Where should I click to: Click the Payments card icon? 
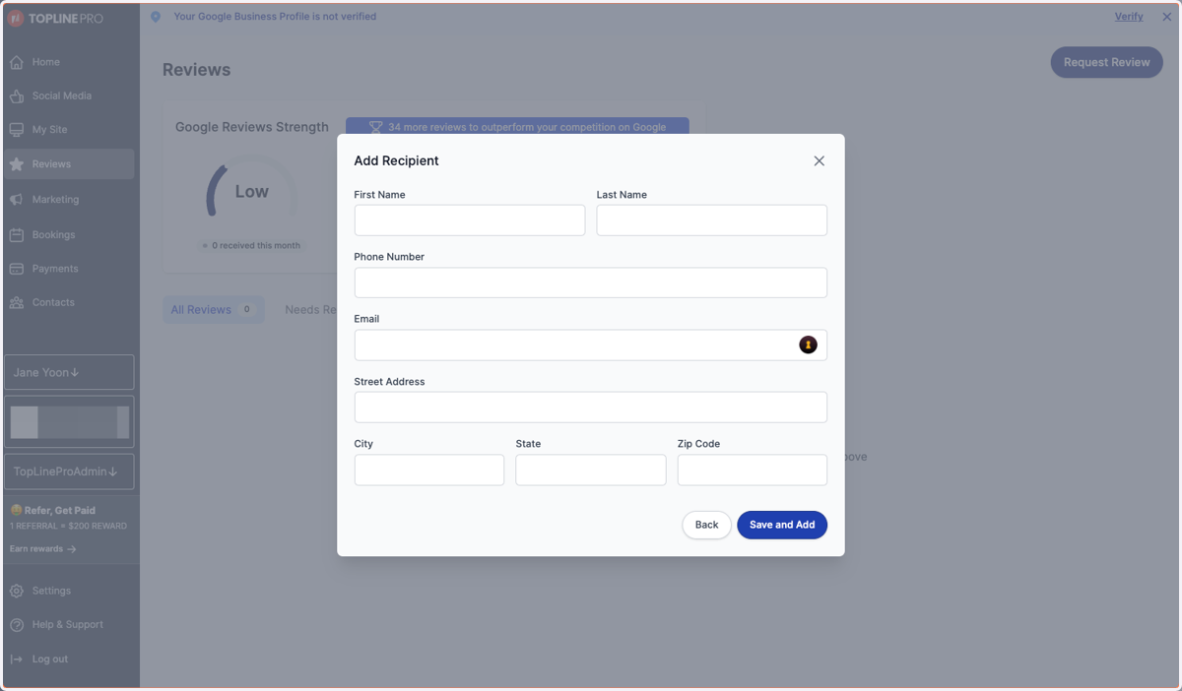[x=17, y=269]
